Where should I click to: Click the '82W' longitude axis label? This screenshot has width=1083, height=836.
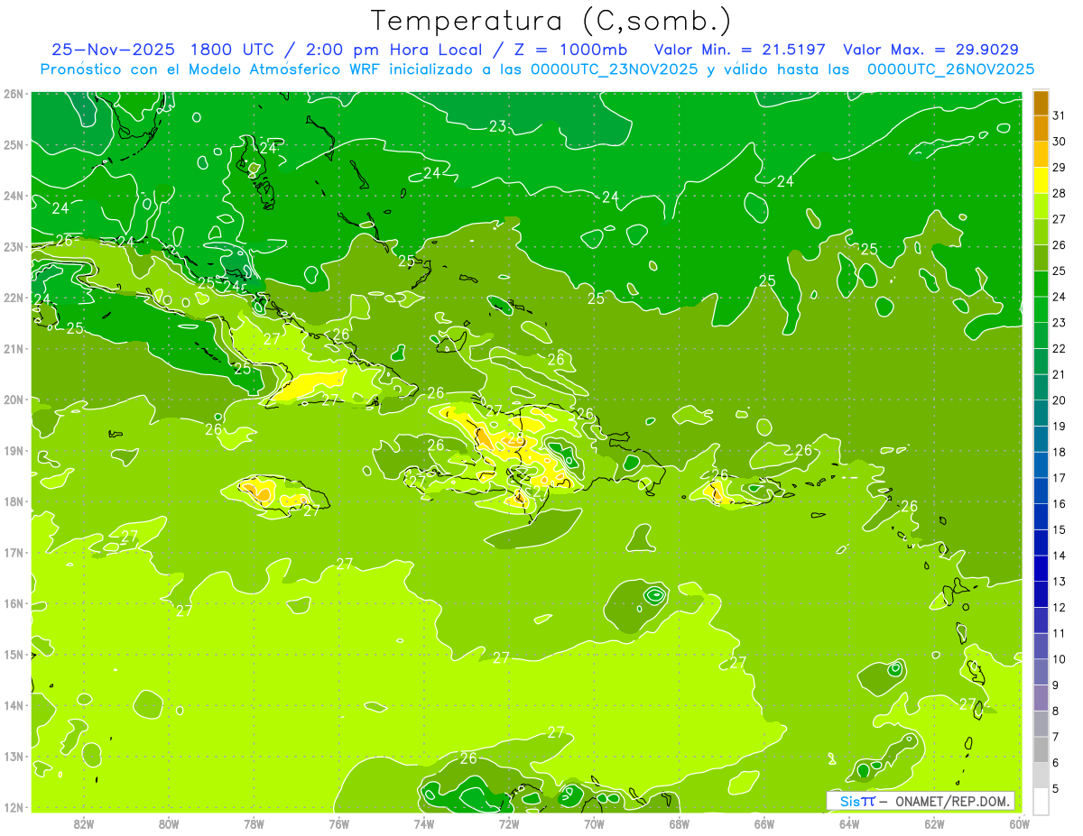(x=84, y=823)
